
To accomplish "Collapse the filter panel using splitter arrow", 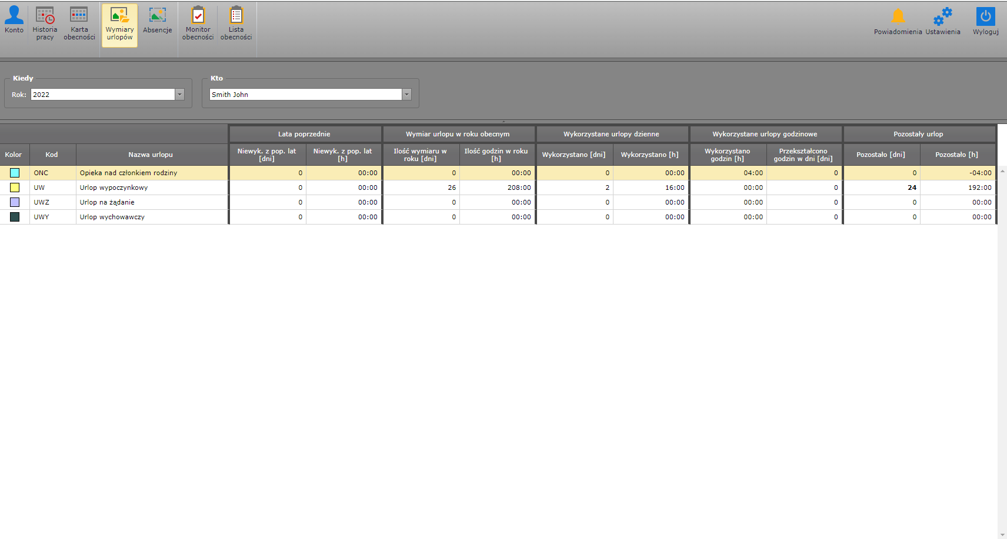I will click(503, 121).
